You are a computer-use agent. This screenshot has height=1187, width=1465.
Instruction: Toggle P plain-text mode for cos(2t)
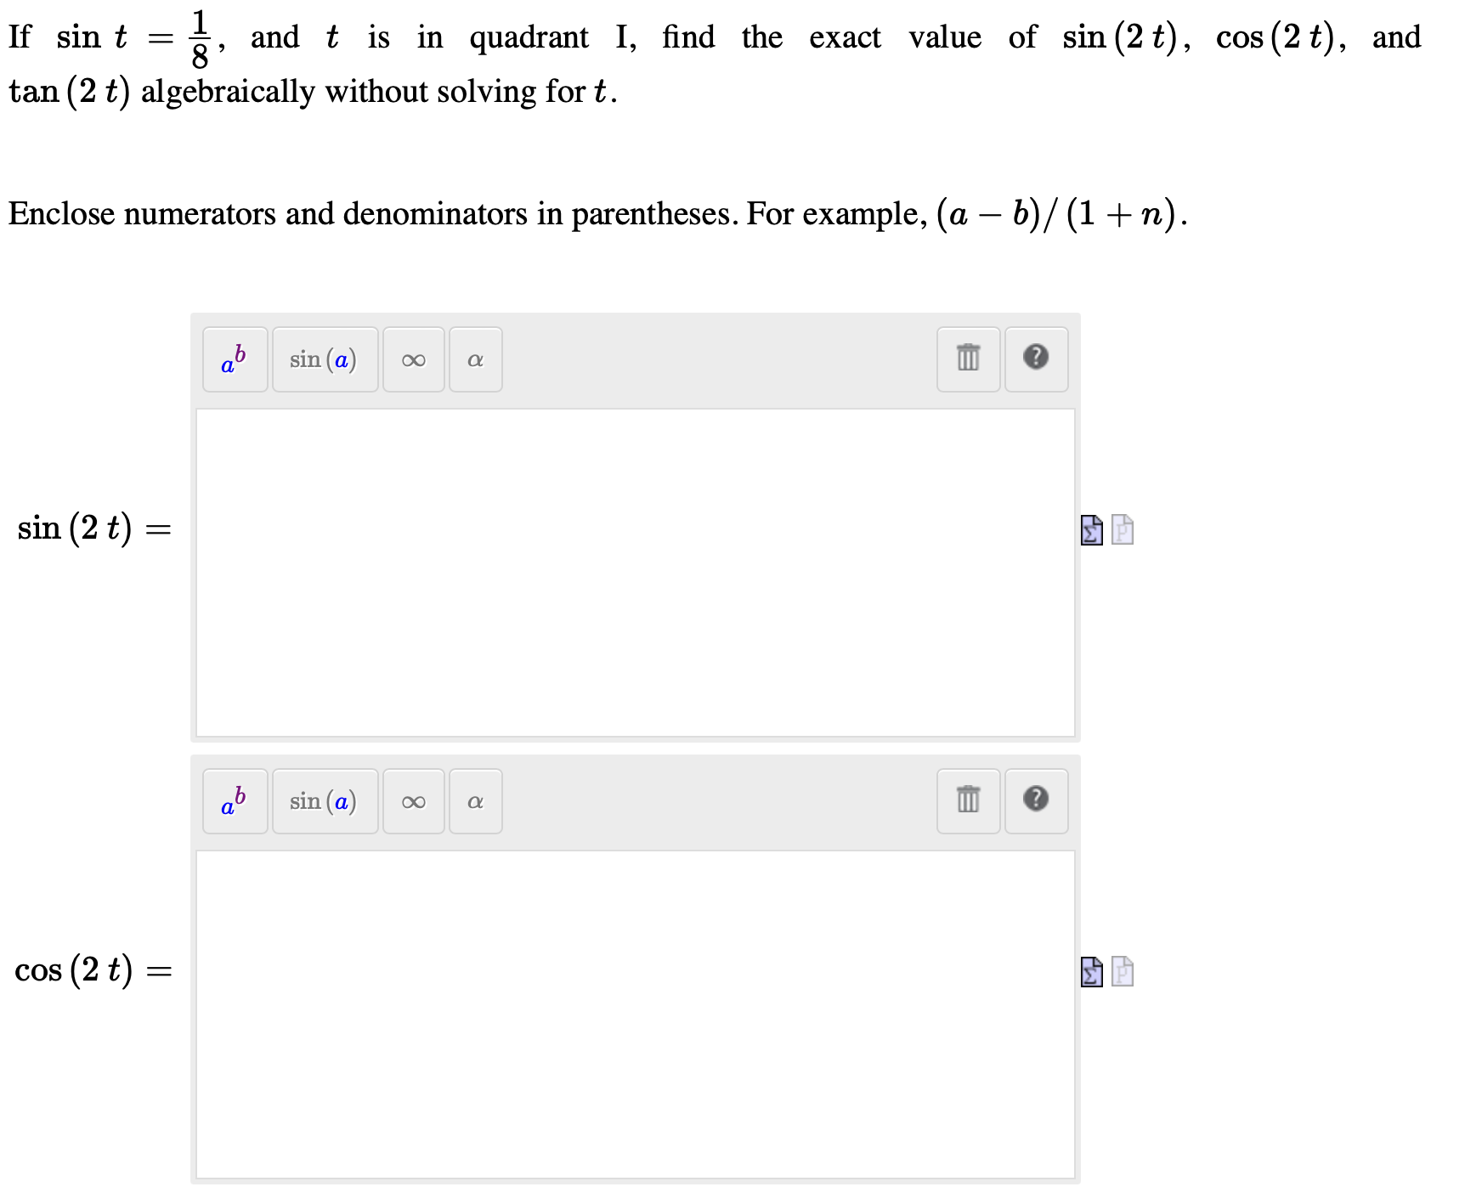1122,972
